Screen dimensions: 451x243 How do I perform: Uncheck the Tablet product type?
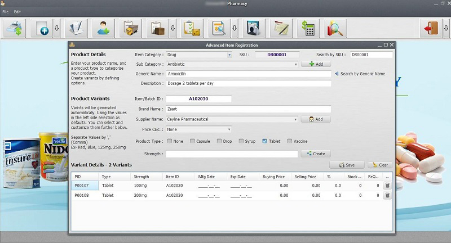tap(264, 141)
